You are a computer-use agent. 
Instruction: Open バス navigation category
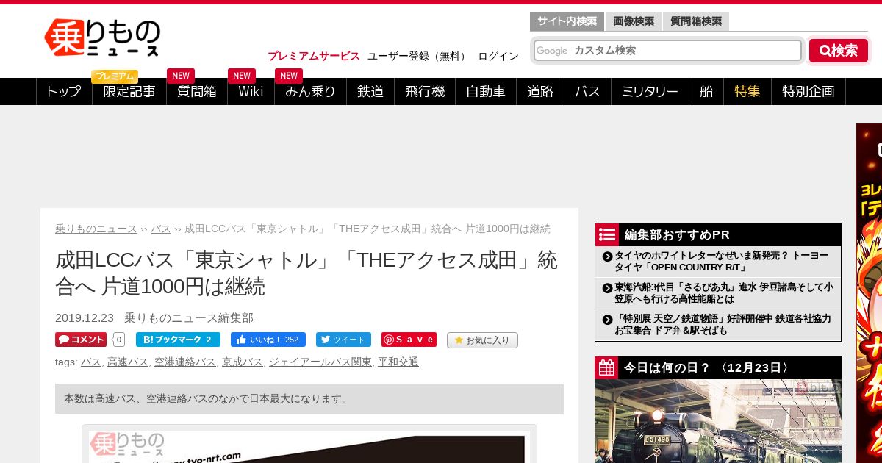587,91
